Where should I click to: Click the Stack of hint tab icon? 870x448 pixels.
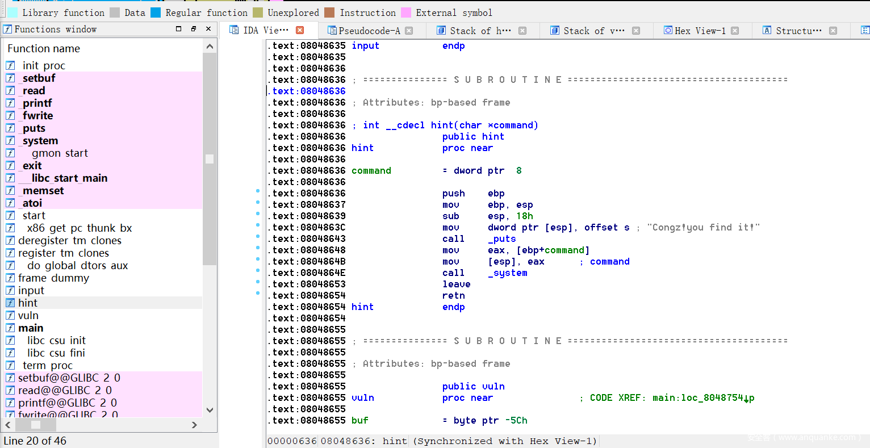[x=441, y=31]
